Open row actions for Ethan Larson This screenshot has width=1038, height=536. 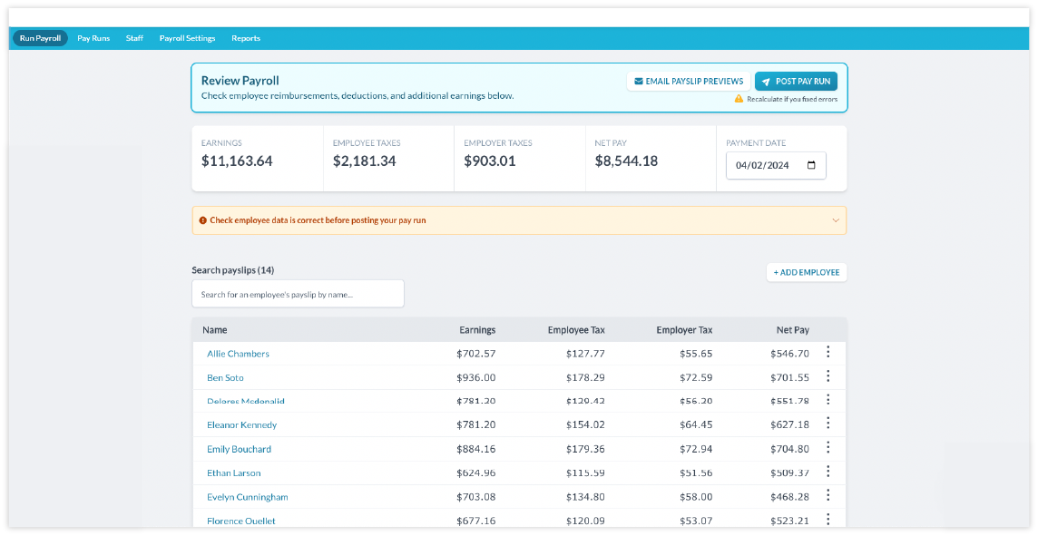tap(827, 472)
